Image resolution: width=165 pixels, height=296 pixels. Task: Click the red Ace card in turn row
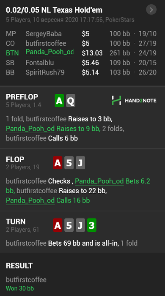tap(58, 225)
